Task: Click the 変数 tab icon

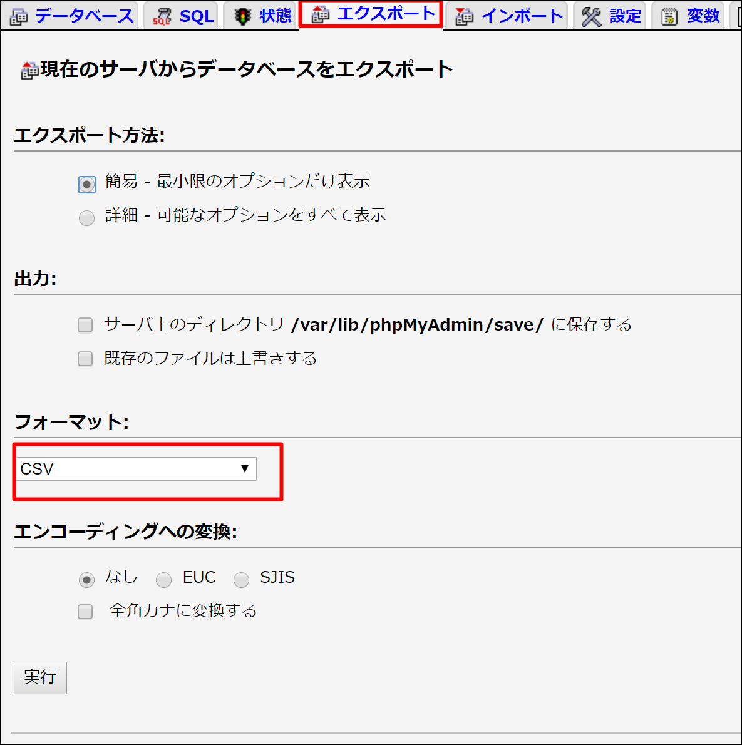Action: [x=669, y=17]
